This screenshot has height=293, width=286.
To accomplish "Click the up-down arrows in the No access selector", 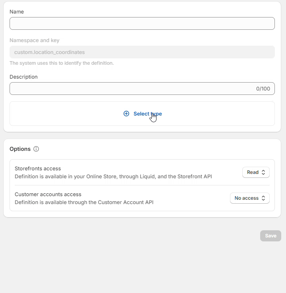I will click(x=263, y=198).
